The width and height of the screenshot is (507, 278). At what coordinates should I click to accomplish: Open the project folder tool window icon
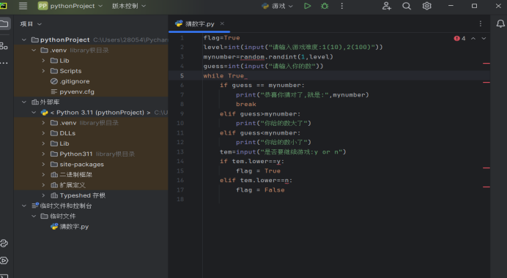click(x=4, y=23)
